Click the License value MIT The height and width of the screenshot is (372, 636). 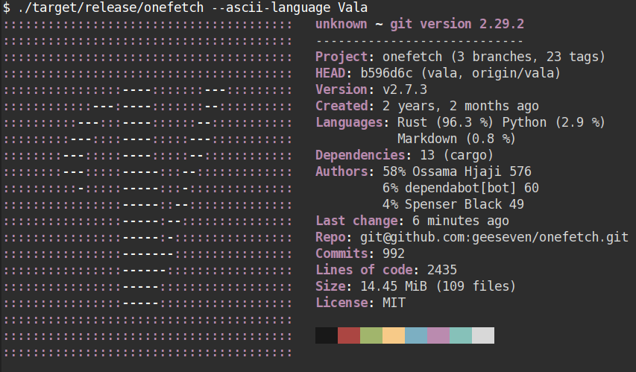[394, 303]
